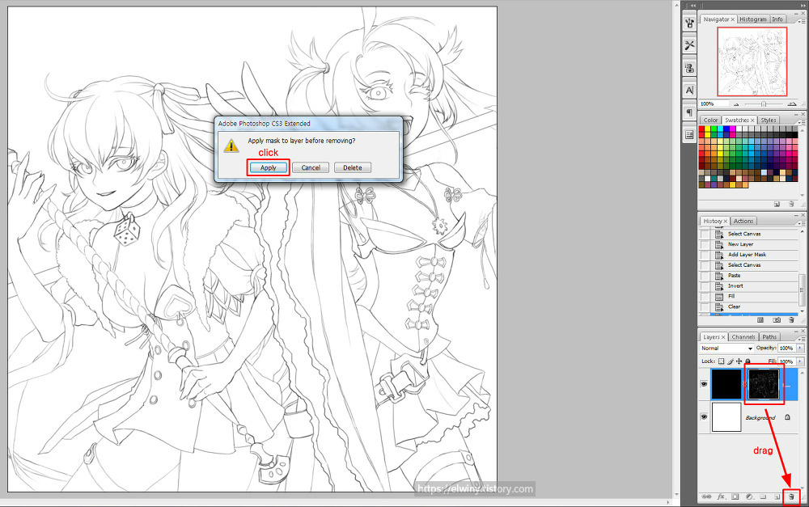
Task: Select the Fill history state
Action: coord(756,296)
